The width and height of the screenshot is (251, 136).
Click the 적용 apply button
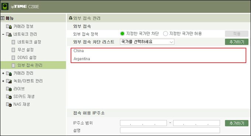[x=237, y=34]
